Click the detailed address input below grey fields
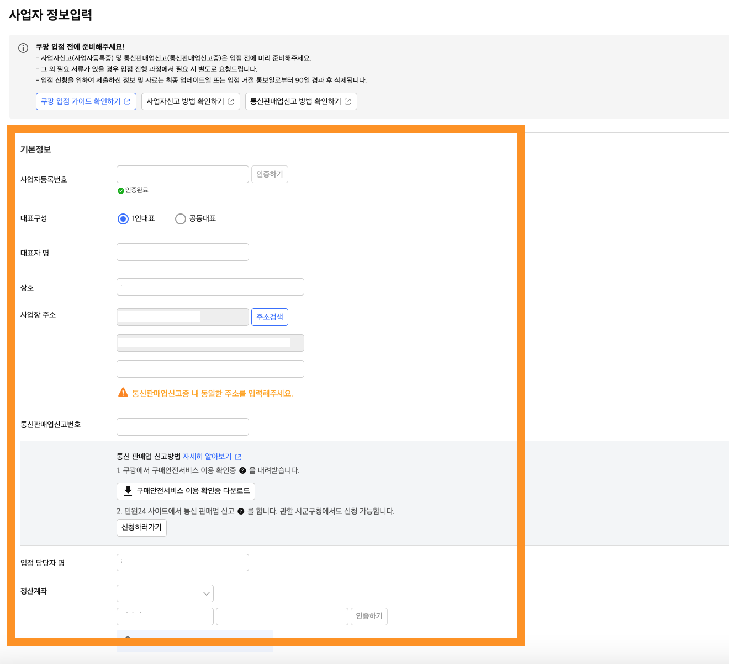 (x=210, y=369)
